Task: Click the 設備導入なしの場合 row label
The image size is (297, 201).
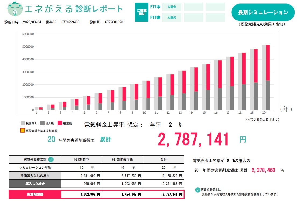Action: pos(35,176)
